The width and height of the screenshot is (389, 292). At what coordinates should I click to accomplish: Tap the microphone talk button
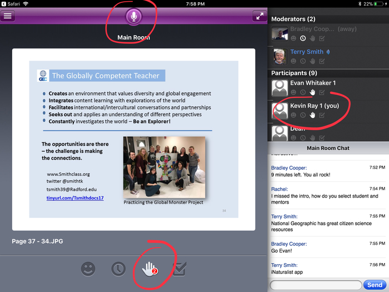point(133,16)
